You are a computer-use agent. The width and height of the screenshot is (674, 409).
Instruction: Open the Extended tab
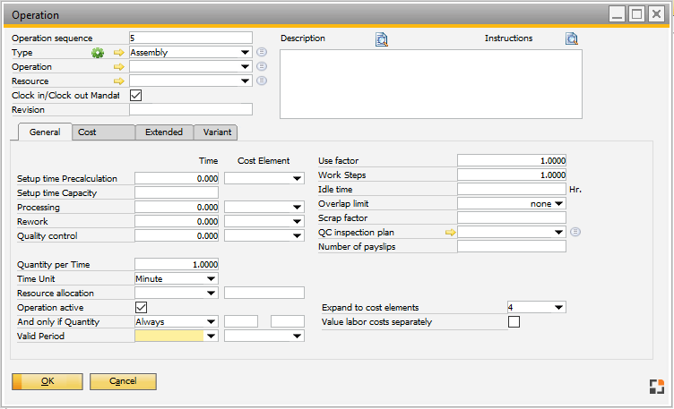164,132
